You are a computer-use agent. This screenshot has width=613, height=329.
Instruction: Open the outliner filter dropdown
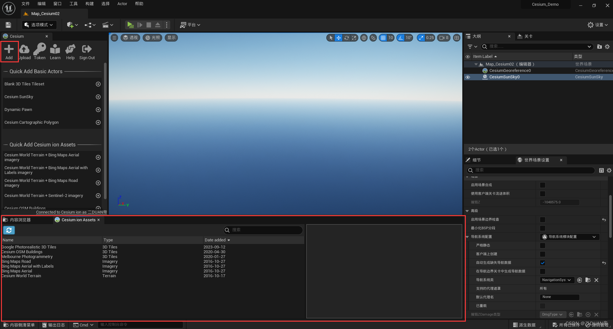tap(473, 47)
